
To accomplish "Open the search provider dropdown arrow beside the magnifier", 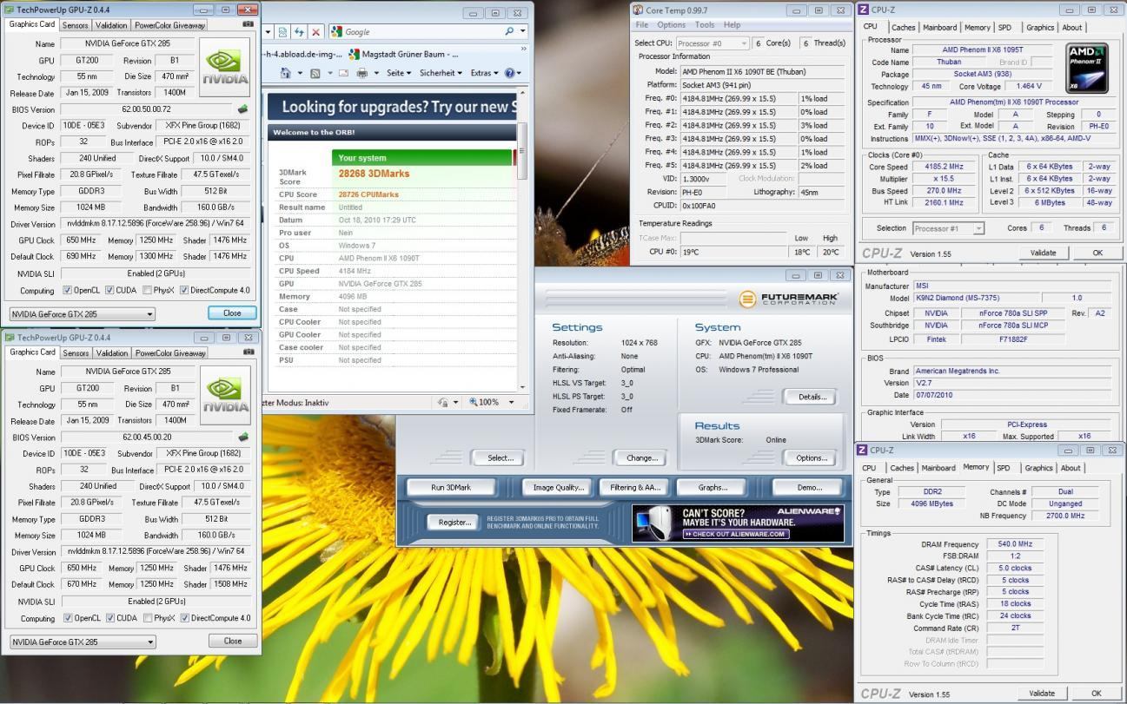I will (x=522, y=31).
